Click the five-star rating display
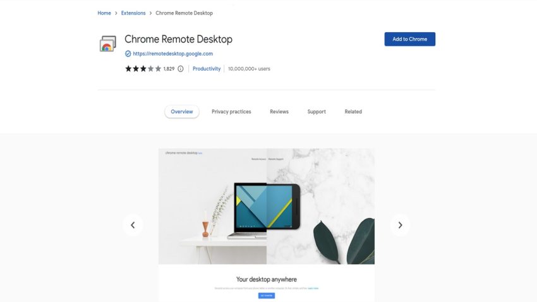The height and width of the screenshot is (302, 537). coord(143,69)
